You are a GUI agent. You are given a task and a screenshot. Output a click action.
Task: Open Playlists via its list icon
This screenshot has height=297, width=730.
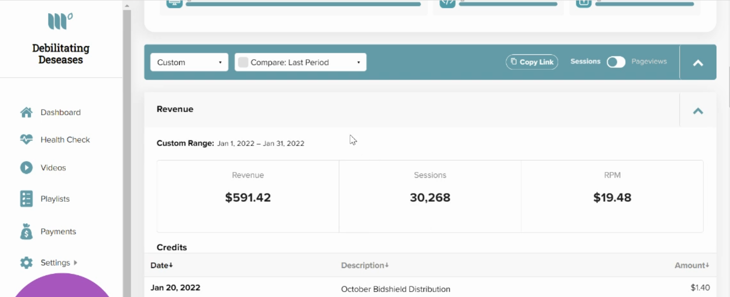pos(26,199)
